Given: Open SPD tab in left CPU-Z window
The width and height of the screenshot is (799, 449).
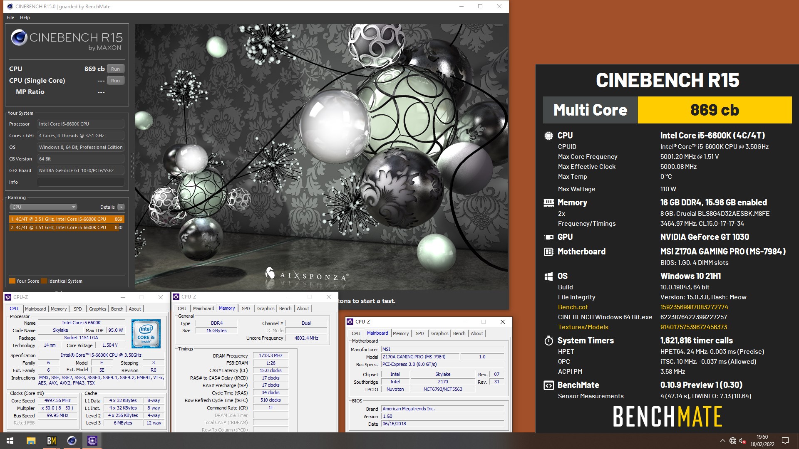Looking at the screenshot, I should click(78, 309).
